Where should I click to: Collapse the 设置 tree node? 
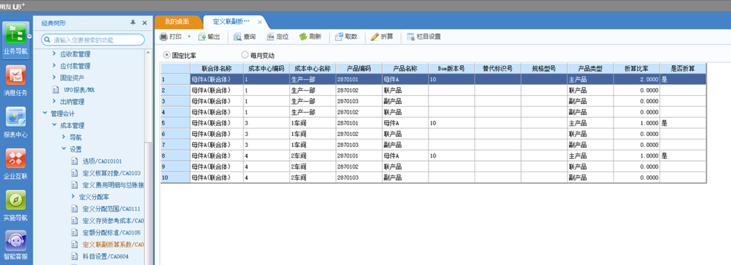64,149
